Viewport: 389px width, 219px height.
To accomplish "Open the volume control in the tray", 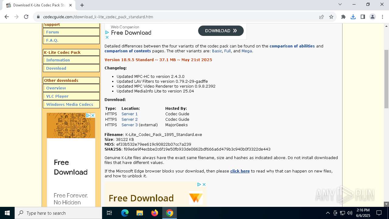I will pos(350,213).
